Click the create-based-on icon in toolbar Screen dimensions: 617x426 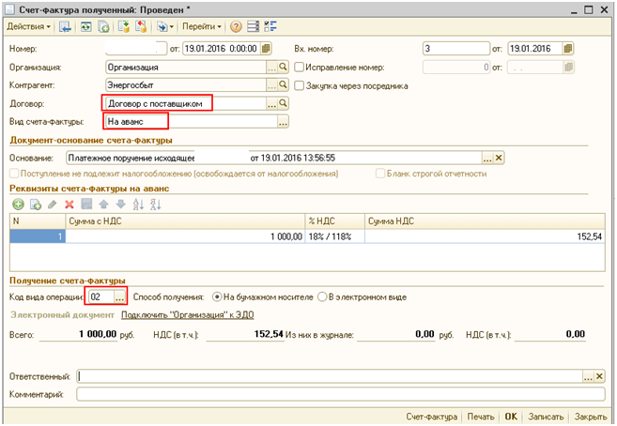(x=162, y=26)
